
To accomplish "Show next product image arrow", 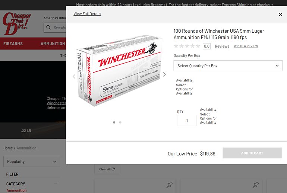I will pos(164,74).
